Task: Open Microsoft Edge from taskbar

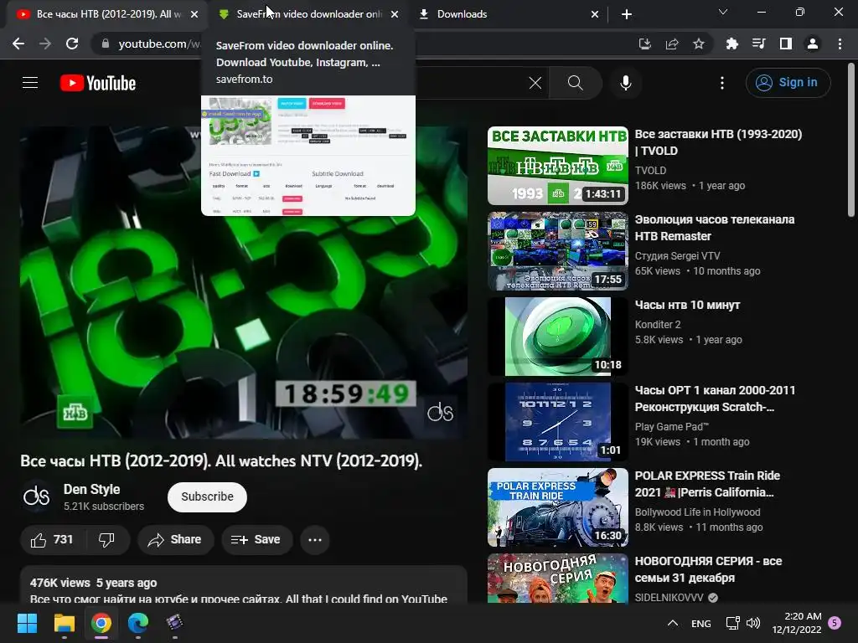Action: click(138, 623)
